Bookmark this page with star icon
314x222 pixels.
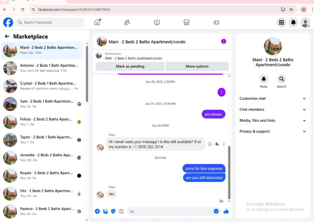coord(291,10)
